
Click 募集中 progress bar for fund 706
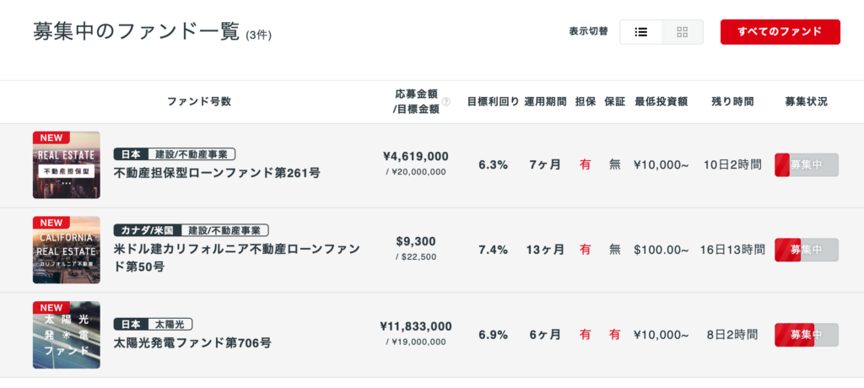click(x=807, y=335)
